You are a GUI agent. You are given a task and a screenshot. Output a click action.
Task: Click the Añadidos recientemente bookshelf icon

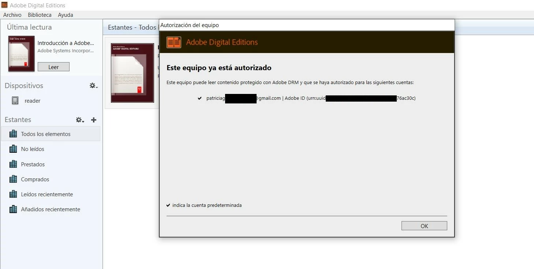click(13, 209)
